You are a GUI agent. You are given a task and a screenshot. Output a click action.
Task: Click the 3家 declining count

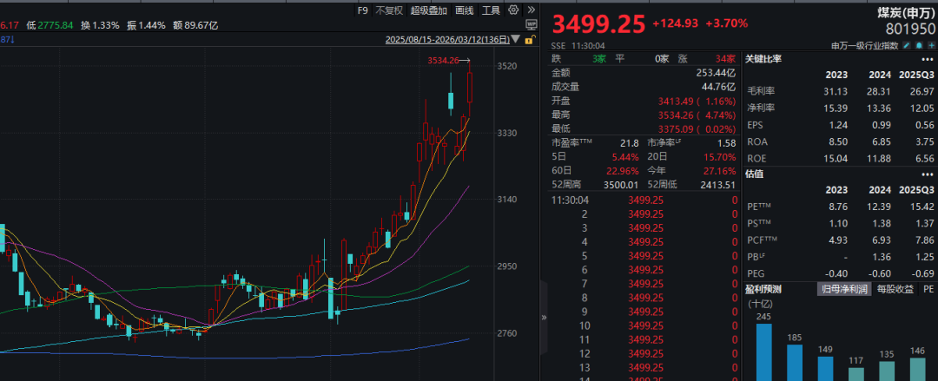[x=598, y=59]
